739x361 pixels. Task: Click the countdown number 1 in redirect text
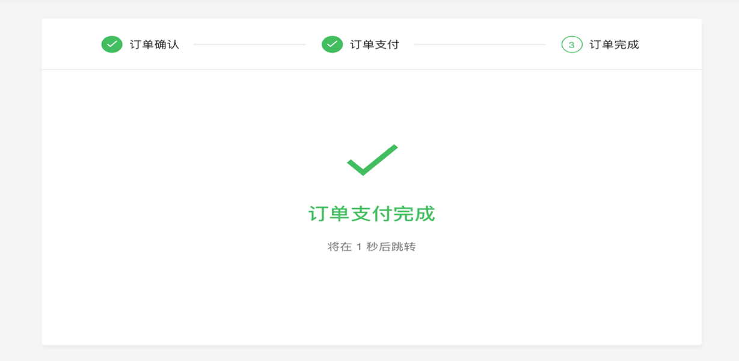coord(360,247)
